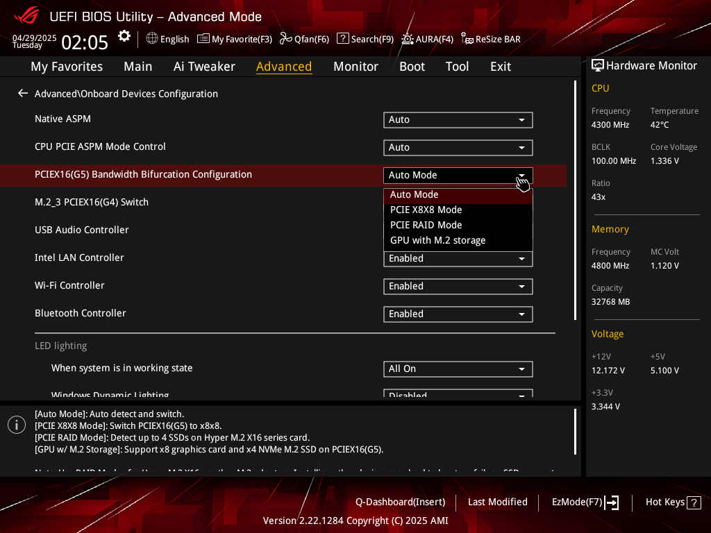Open Wi-Fi Controller dropdown
Screen dimensions: 711x533
point(458,287)
